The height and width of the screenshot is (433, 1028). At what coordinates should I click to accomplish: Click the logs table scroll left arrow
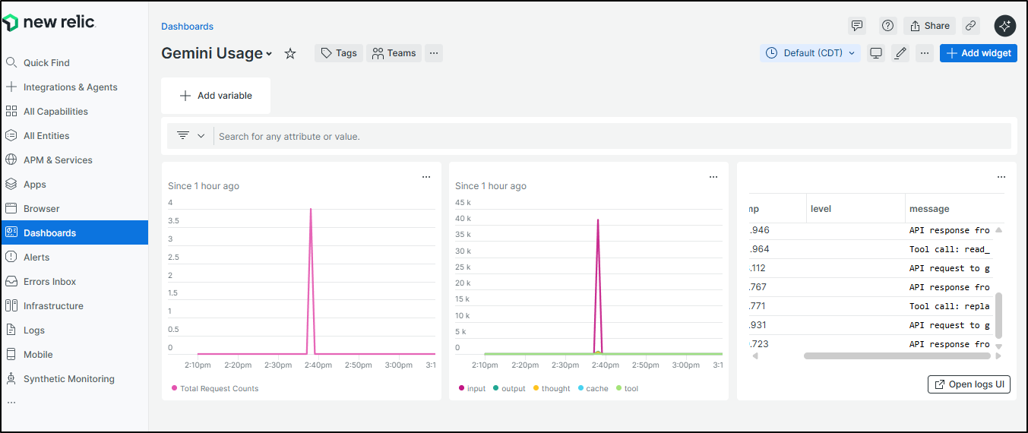754,356
